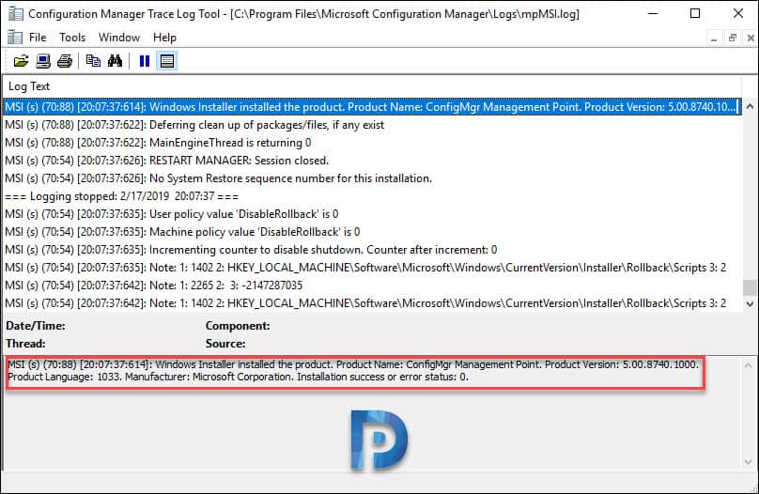
Task: Select 'No System Restore sequence number' row
Action: point(373,178)
